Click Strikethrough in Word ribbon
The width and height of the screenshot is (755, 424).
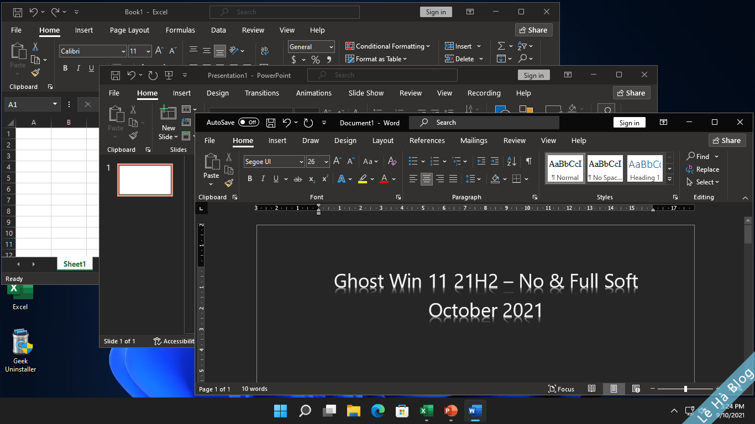[x=298, y=179]
